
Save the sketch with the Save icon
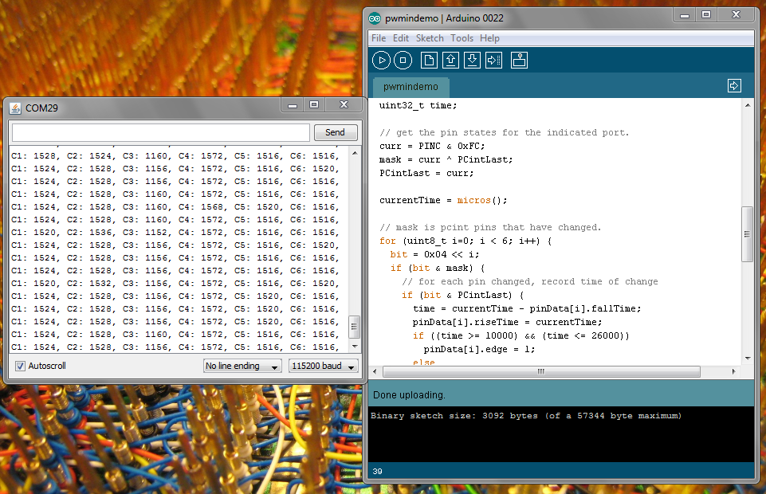tap(472, 60)
